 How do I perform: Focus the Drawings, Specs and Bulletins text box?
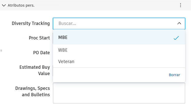tap(119, 93)
